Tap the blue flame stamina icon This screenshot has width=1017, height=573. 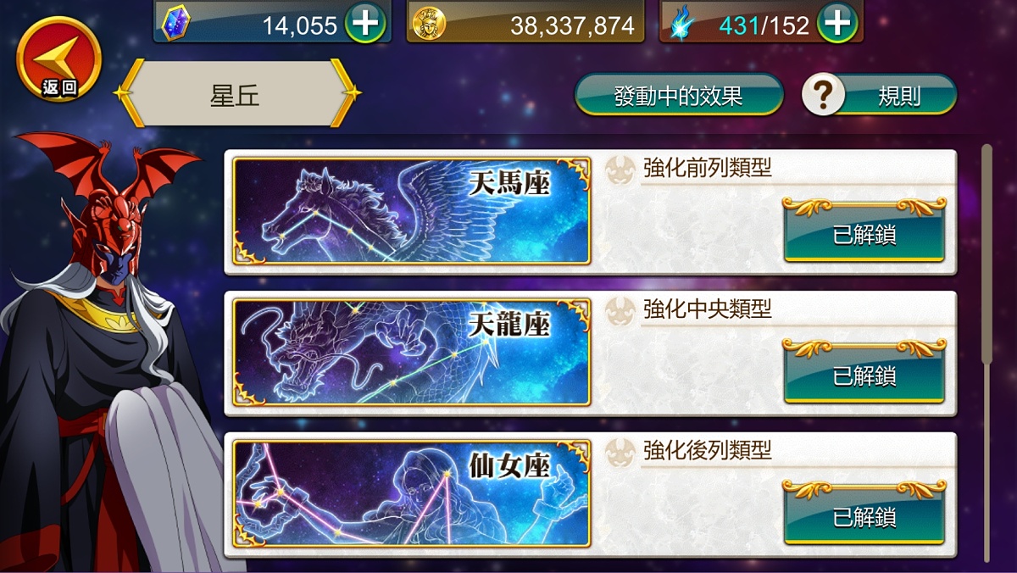681,25
